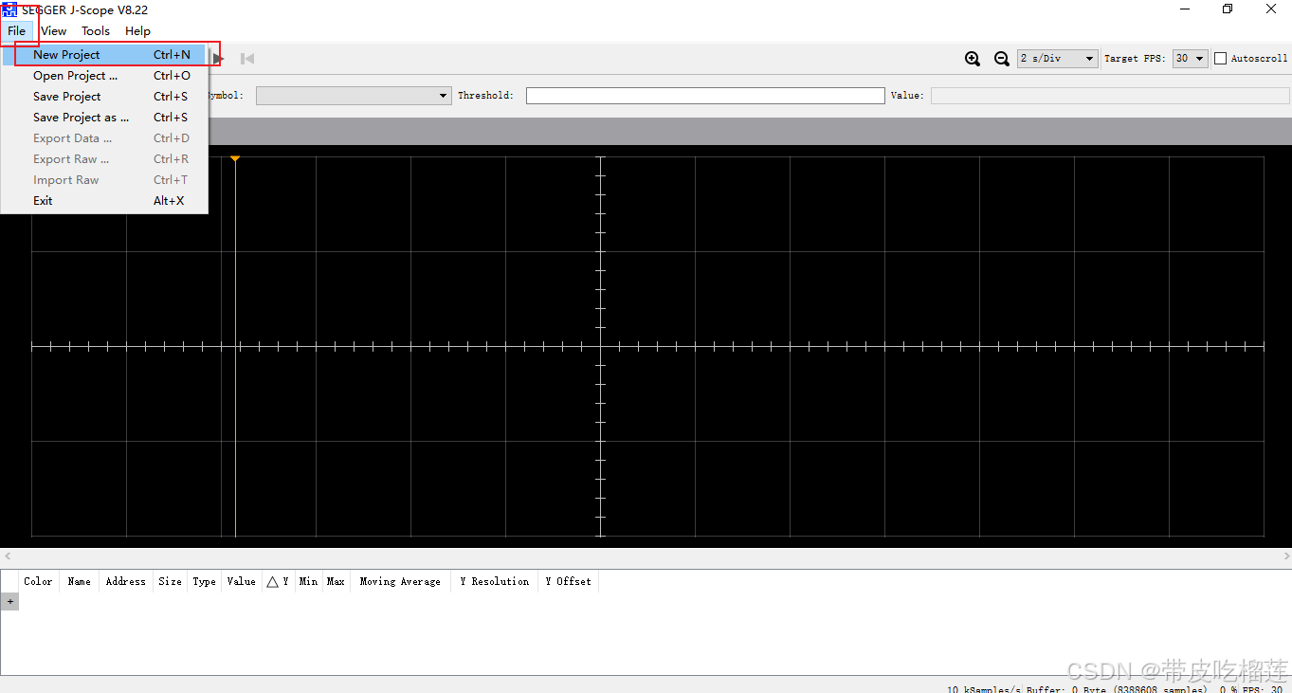Open the Help menu
Image resolution: width=1292 pixels, height=693 pixels.
(x=137, y=31)
